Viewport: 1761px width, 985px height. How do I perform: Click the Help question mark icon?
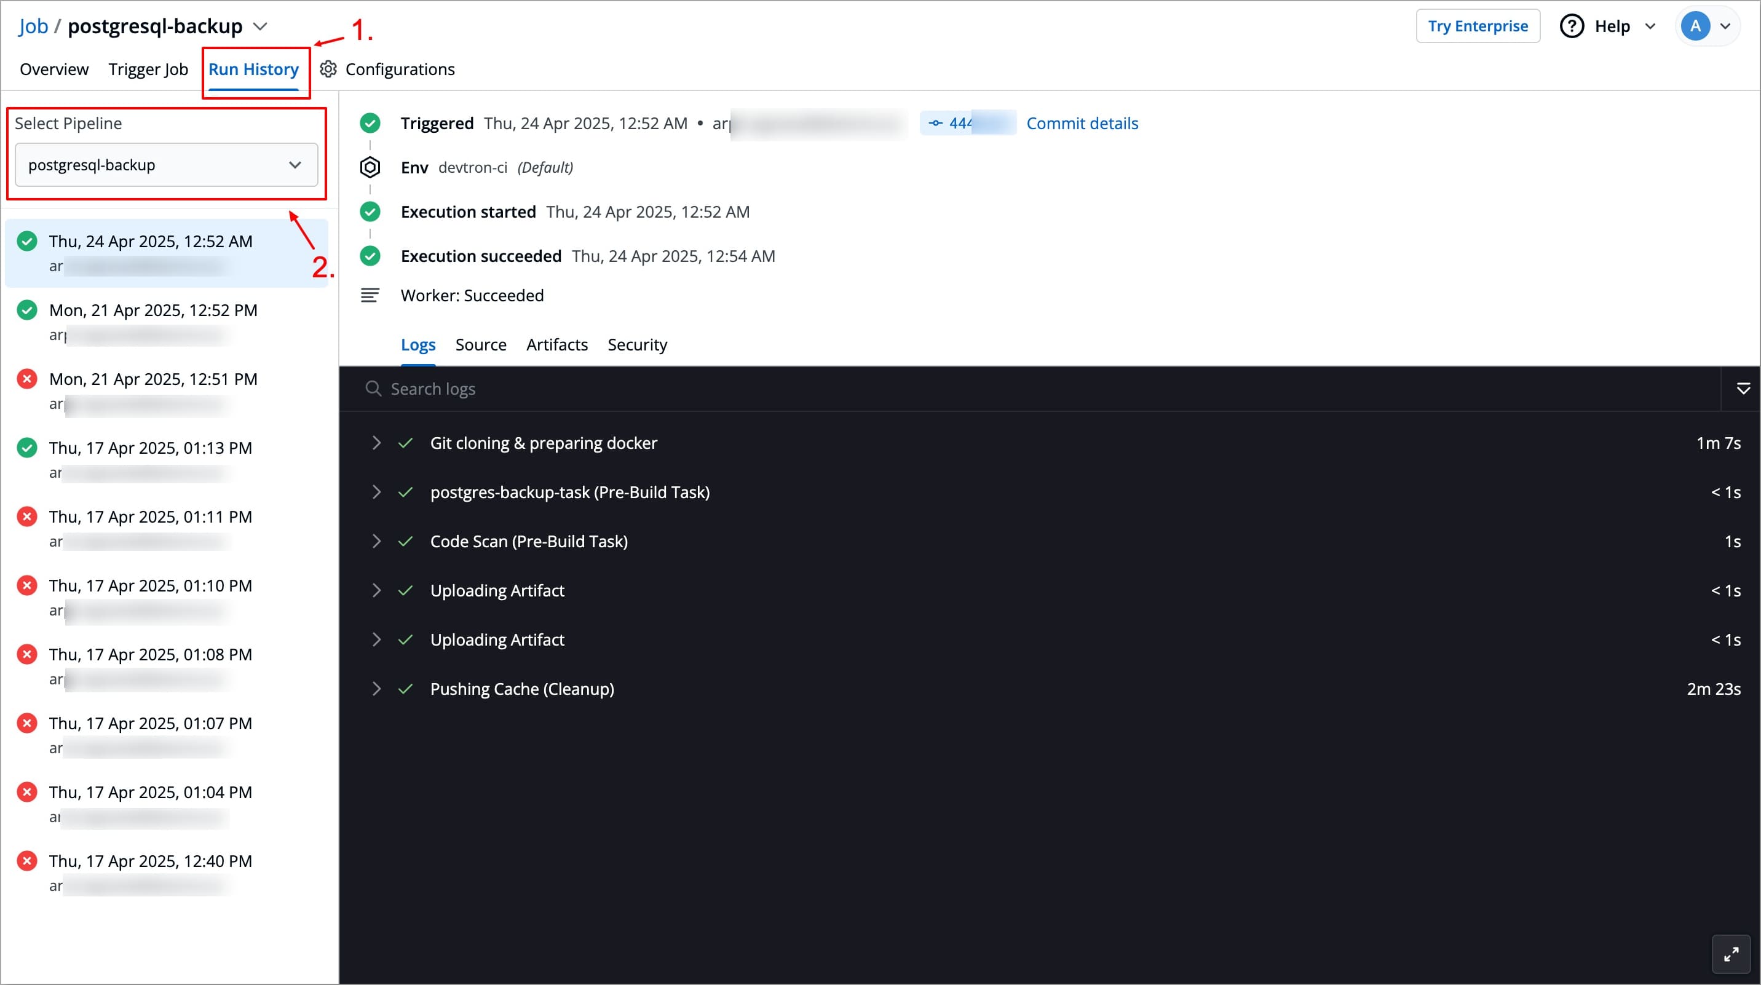(x=1572, y=26)
